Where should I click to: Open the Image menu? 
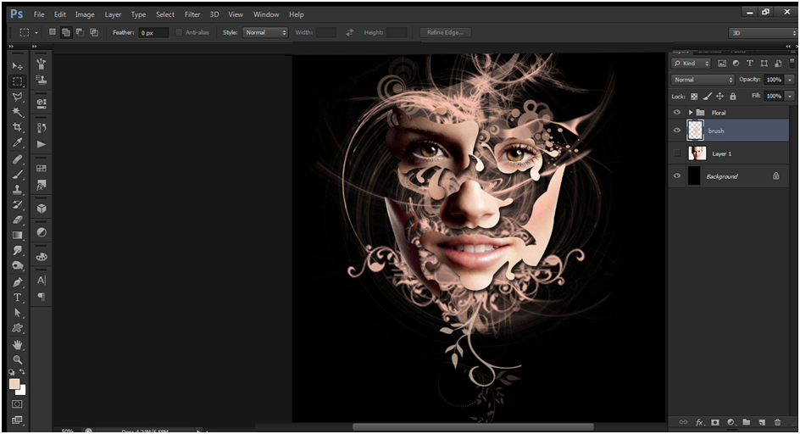coord(85,14)
